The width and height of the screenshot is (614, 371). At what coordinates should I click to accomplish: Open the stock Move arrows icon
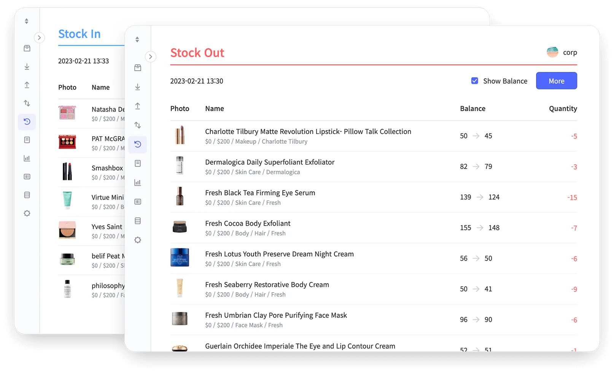138,125
